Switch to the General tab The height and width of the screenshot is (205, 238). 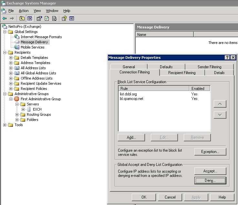point(129,67)
